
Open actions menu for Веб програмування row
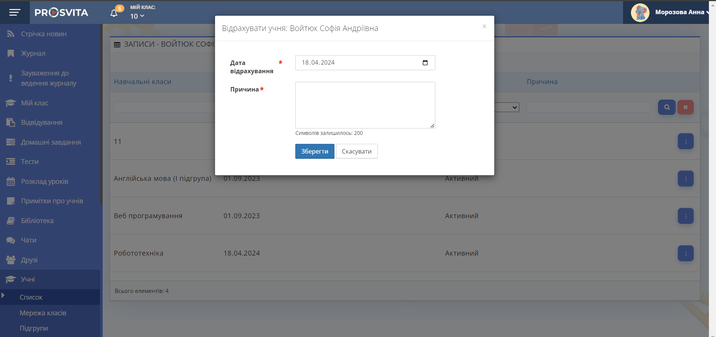click(x=685, y=216)
